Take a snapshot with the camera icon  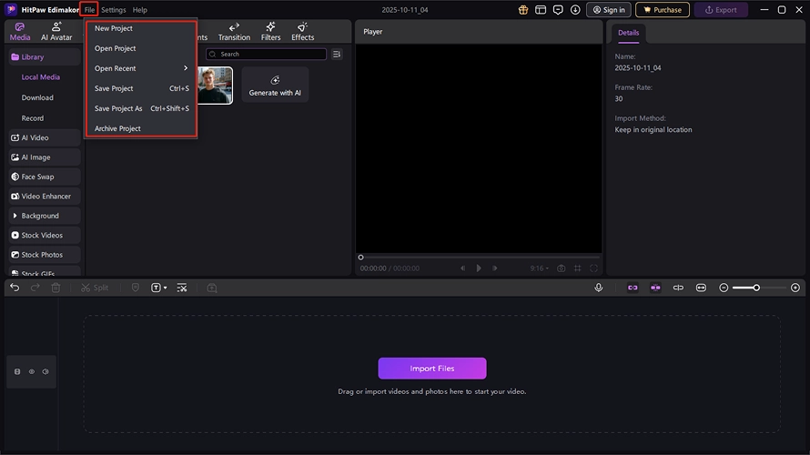pos(561,268)
